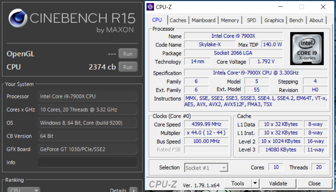Click the Details arrow button in Ranking
This screenshot has width=336, height=192.
[x=134, y=190]
